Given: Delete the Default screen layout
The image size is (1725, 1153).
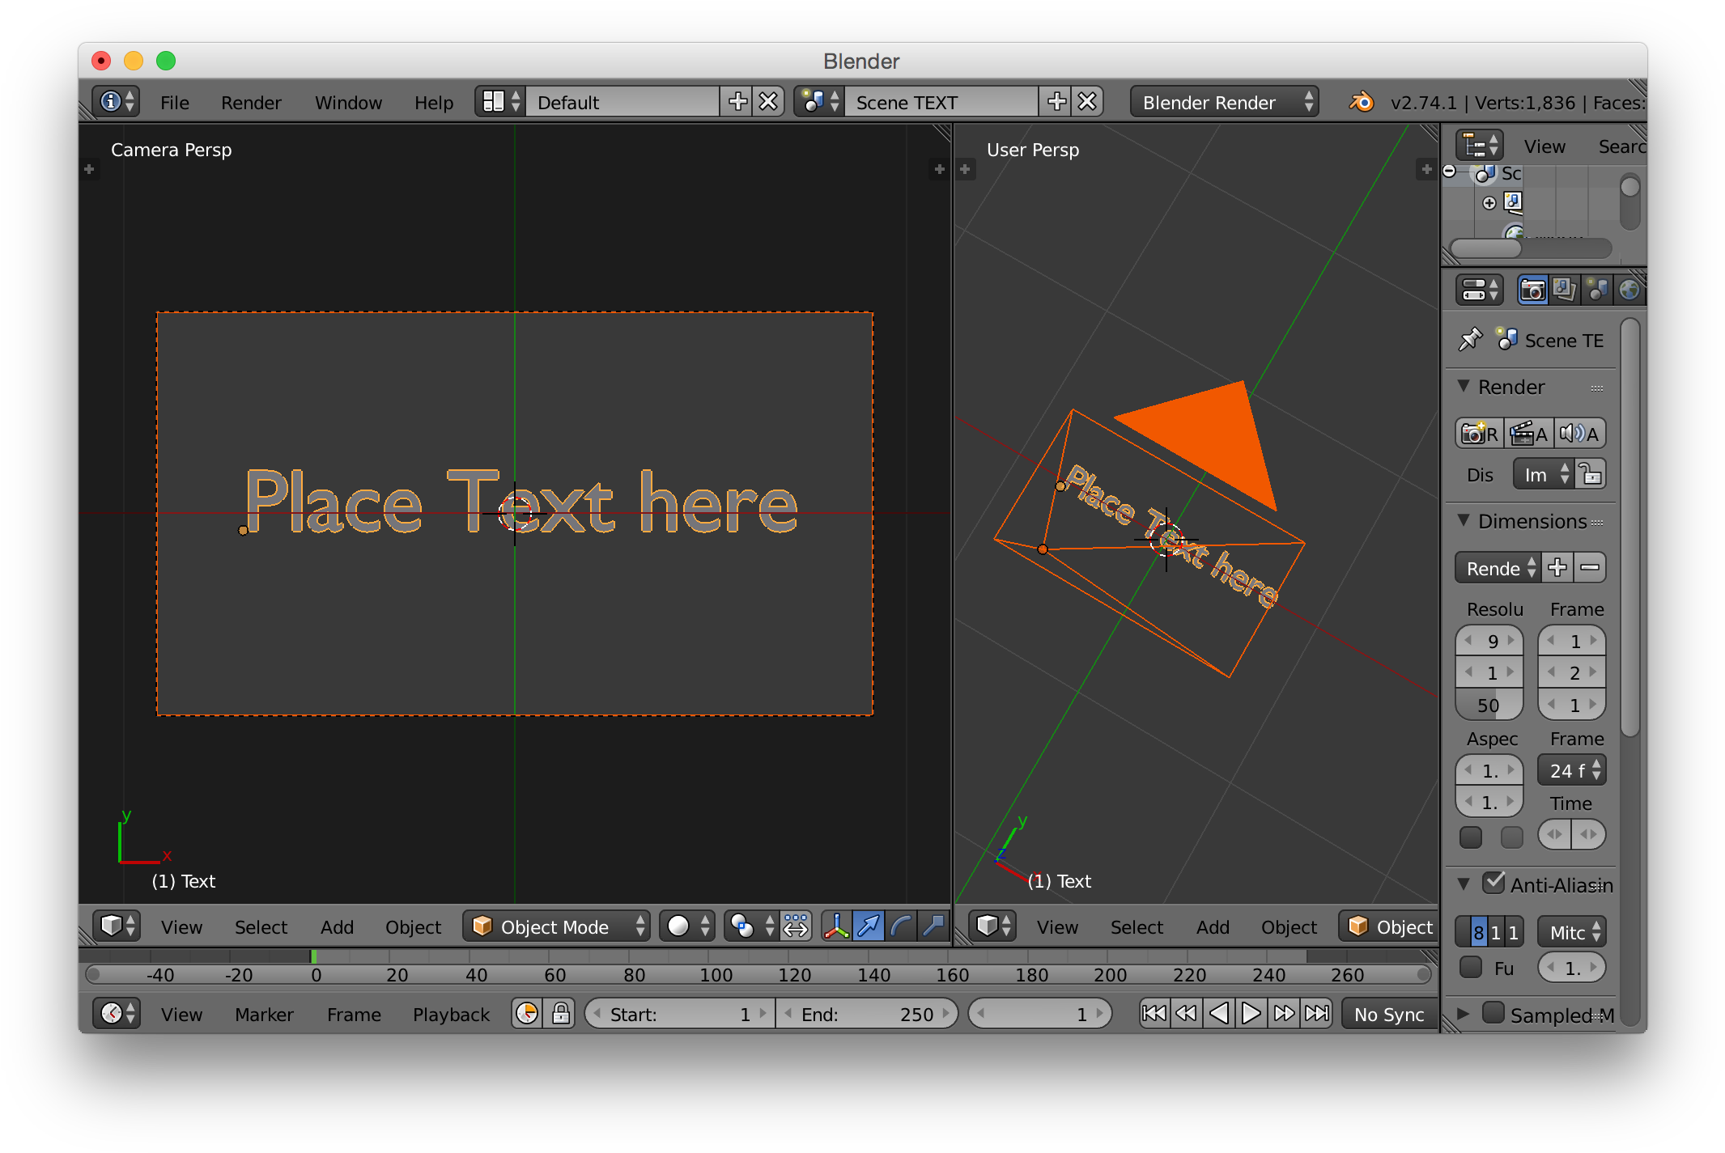Looking at the screenshot, I should coord(768,102).
